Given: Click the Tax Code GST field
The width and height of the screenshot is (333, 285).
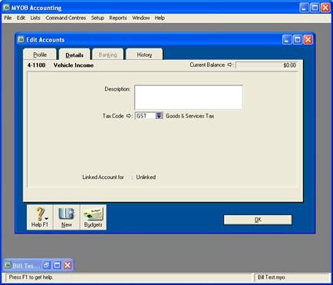Looking at the screenshot, I should [145, 116].
